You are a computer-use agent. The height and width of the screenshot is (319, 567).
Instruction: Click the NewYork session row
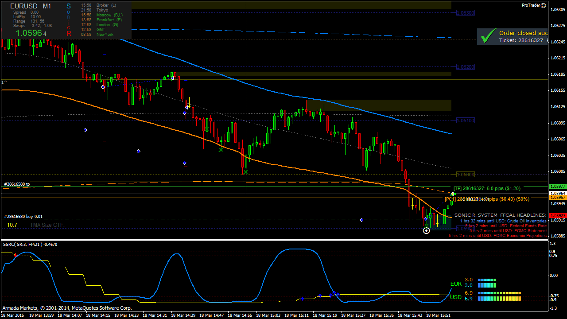97,35
